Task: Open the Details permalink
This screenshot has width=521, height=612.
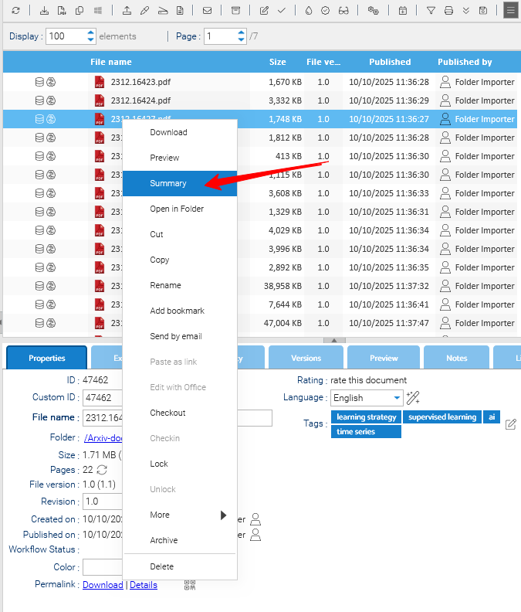Action: pyautogui.click(x=144, y=585)
